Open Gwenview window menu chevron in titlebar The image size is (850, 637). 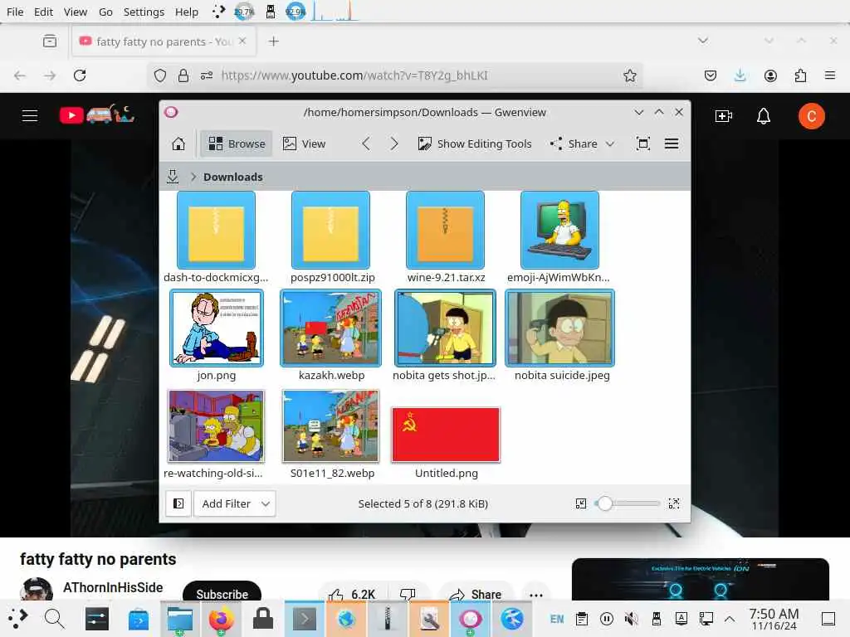(639, 112)
